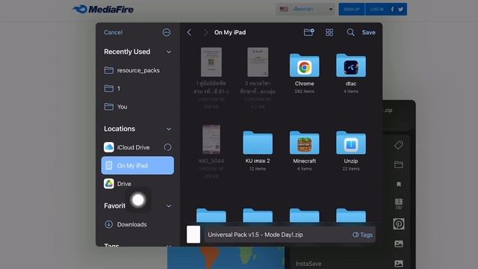Select InstaSave in the background panel
Viewport: 478px width, 269px height.
[308, 264]
